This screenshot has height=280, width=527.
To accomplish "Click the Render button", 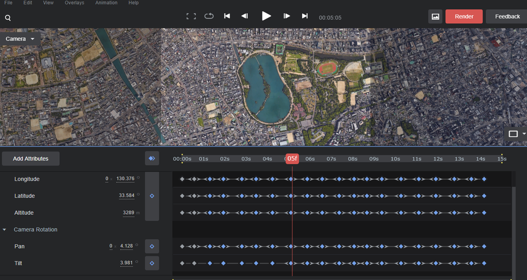I will click(x=464, y=16).
